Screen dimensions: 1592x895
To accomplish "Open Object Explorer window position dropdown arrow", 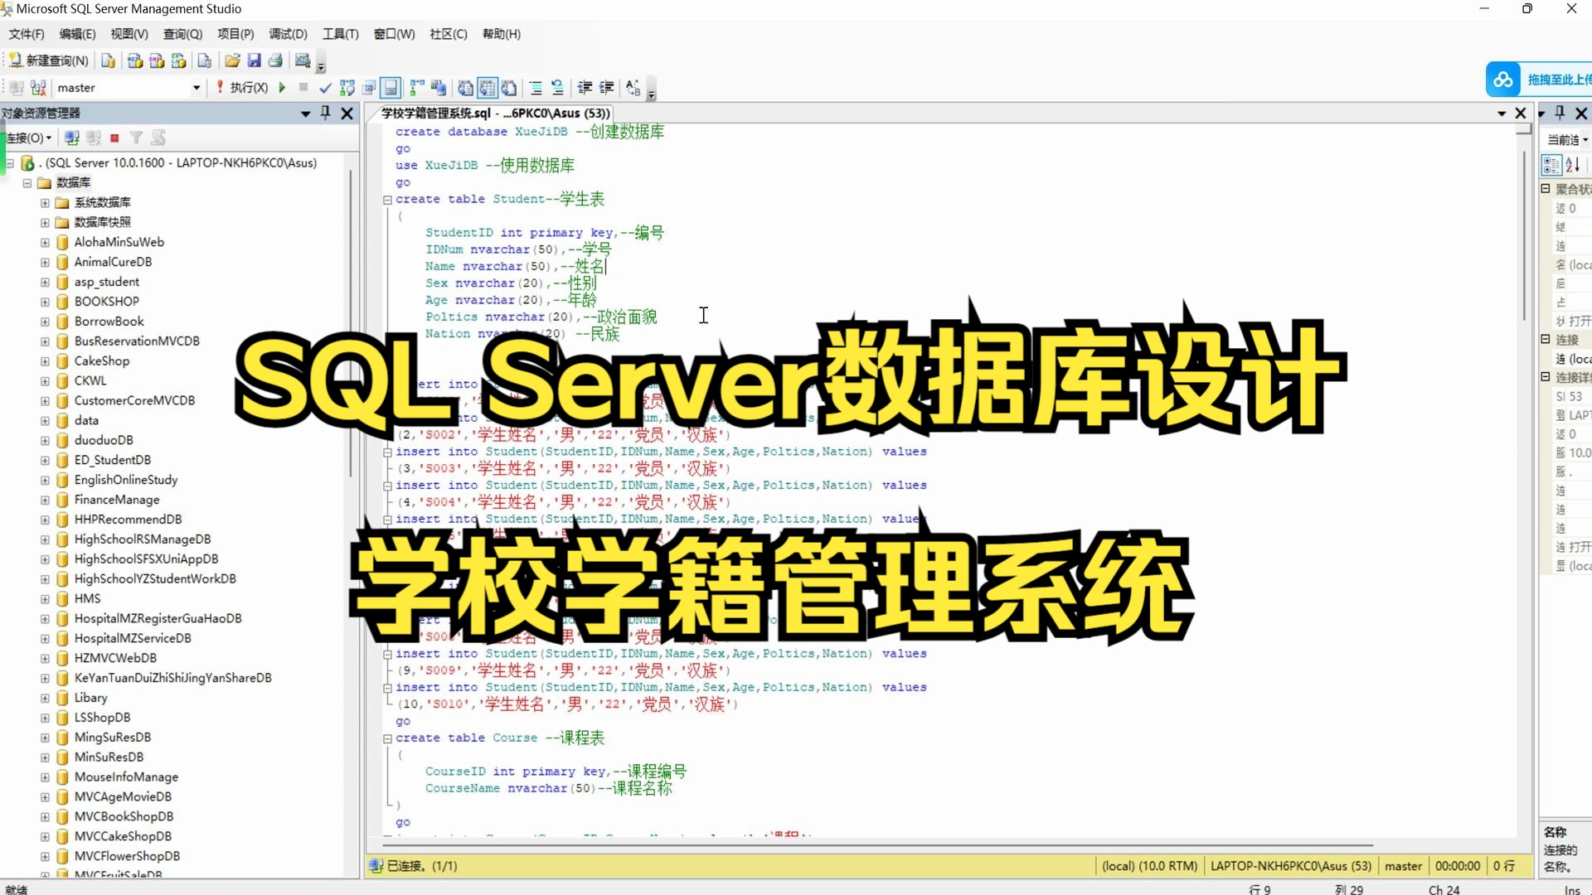I will [x=305, y=114].
